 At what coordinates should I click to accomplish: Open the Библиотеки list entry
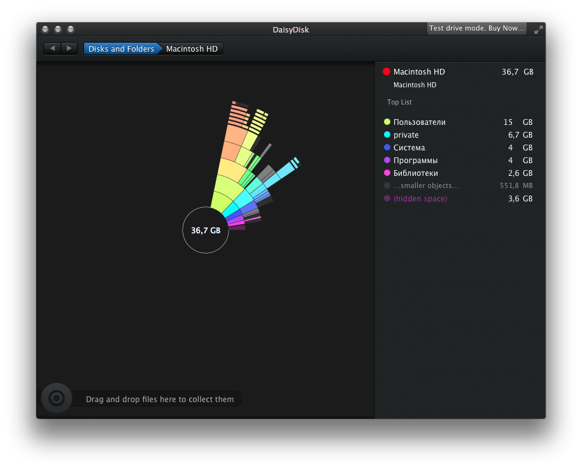pyautogui.click(x=415, y=173)
